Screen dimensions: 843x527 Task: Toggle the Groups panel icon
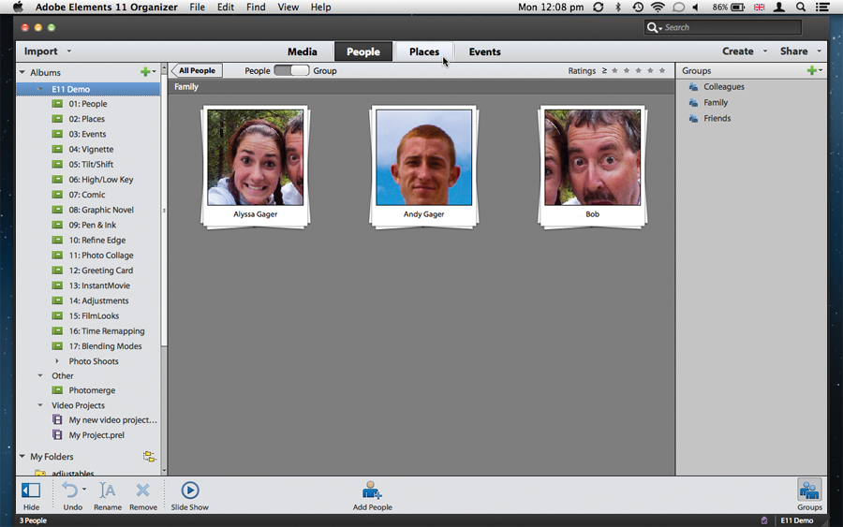(x=809, y=490)
